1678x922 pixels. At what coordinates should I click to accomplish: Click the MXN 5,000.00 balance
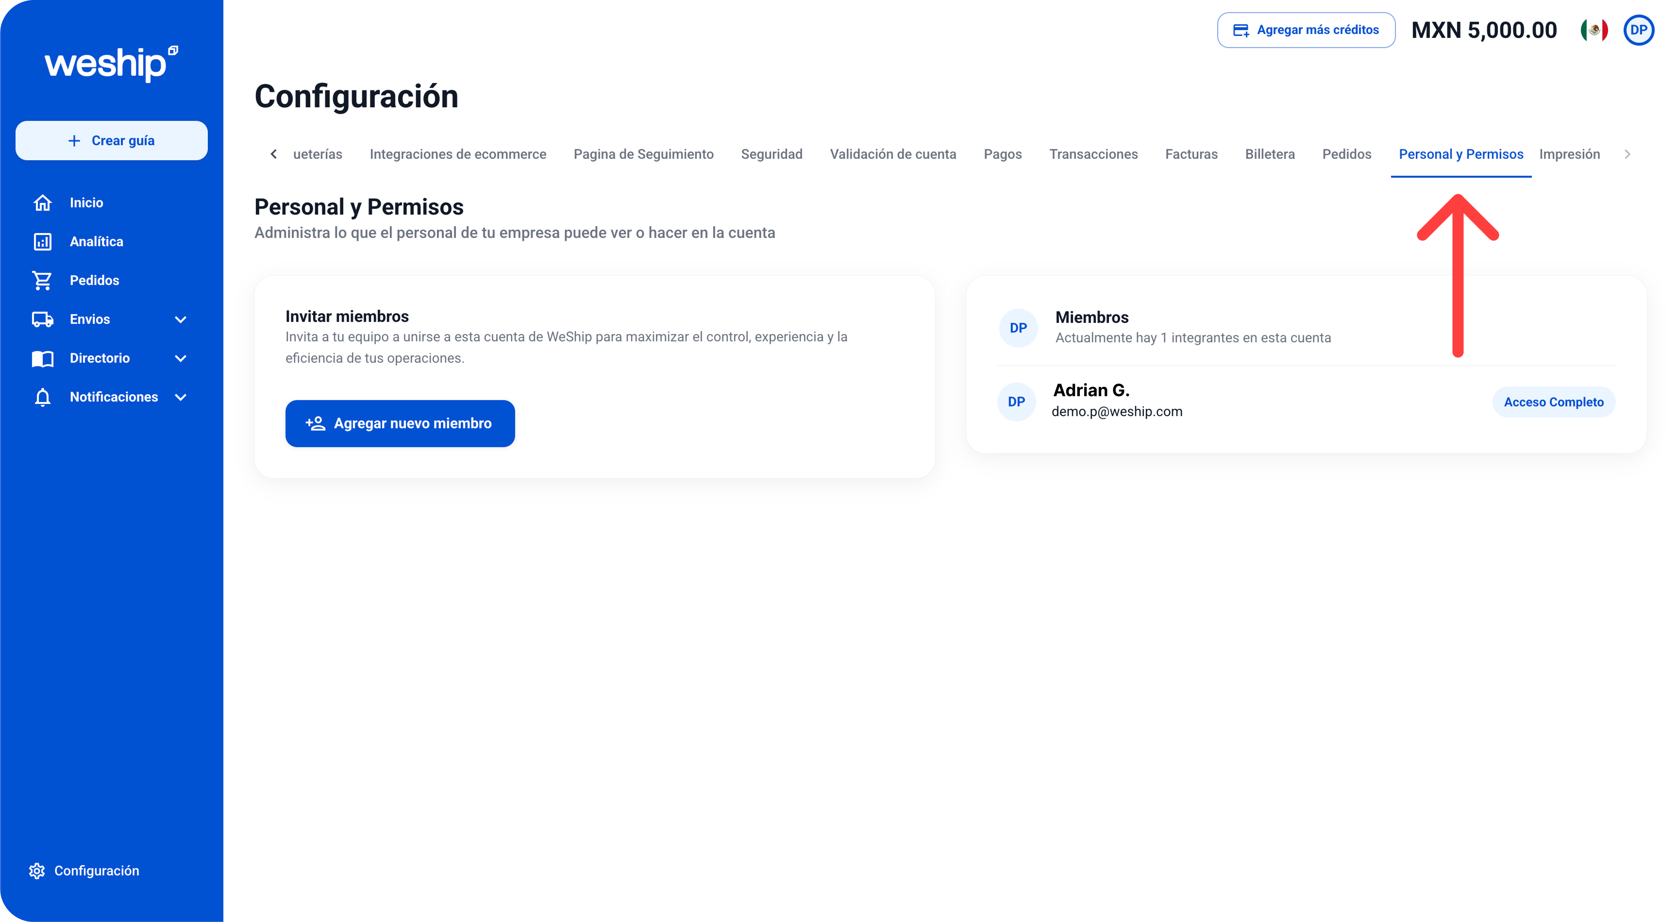pyautogui.click(x=1484, y=30)
